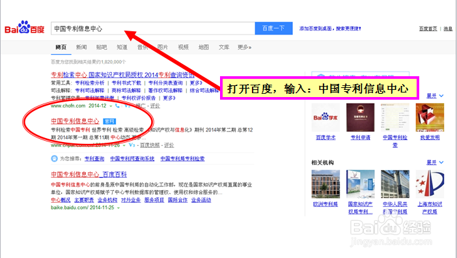Click phone icon beside www.chofn.com
The image size is (457, 258).
coord(117,106)
